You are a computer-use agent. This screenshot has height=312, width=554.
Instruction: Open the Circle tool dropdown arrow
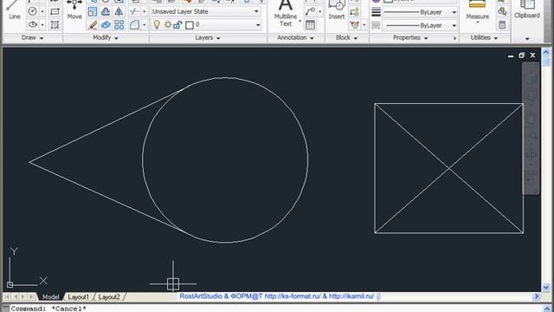click(x=42, y=11)
